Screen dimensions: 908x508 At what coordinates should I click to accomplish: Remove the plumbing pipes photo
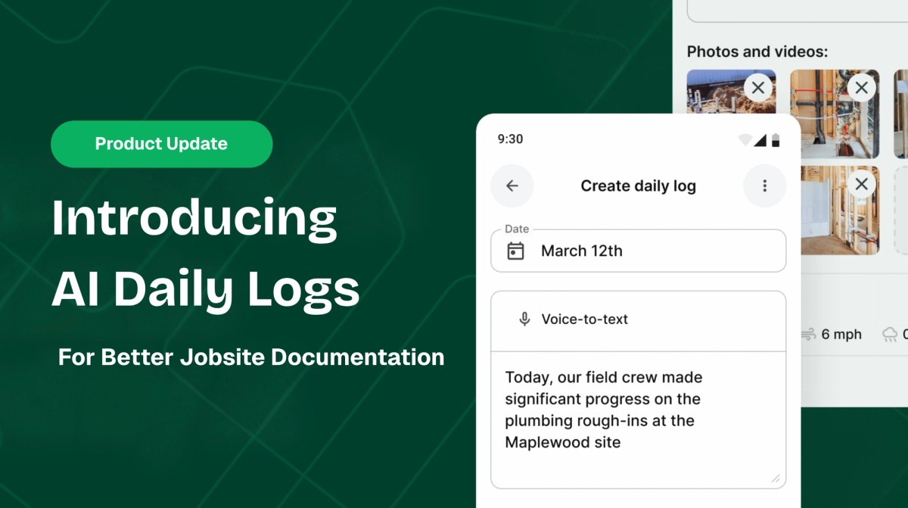(x=860, y=88)
